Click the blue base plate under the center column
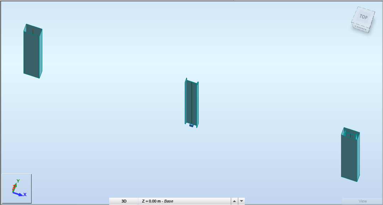Image resolution: width=383 pixels, height=205 pixels. click(191, 125)
